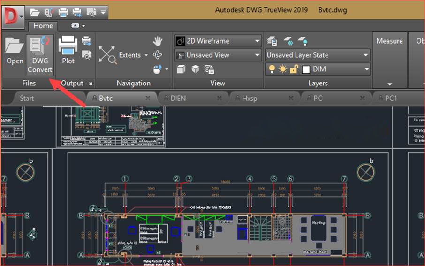Click the DIM layer white color swatch
This screenshot has height=266, width=425.
(x=306, y=69)
